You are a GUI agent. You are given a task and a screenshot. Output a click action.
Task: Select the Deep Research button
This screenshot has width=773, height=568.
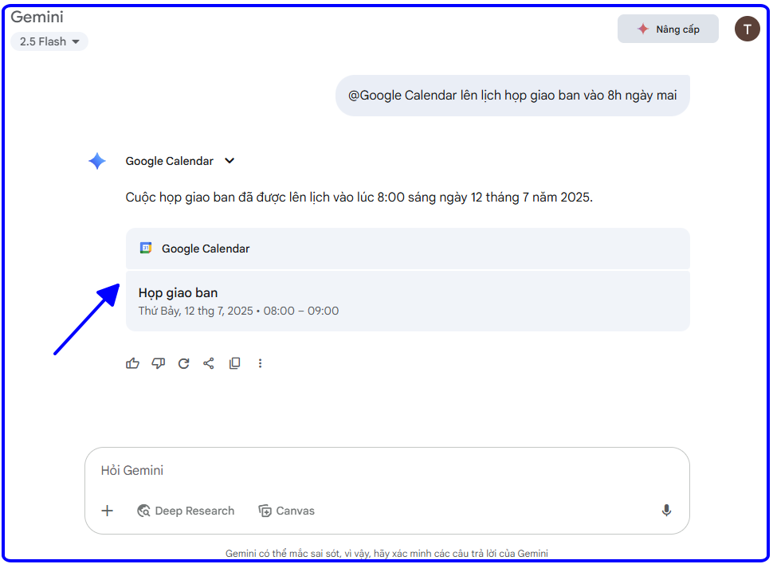(x=186, y=511)
